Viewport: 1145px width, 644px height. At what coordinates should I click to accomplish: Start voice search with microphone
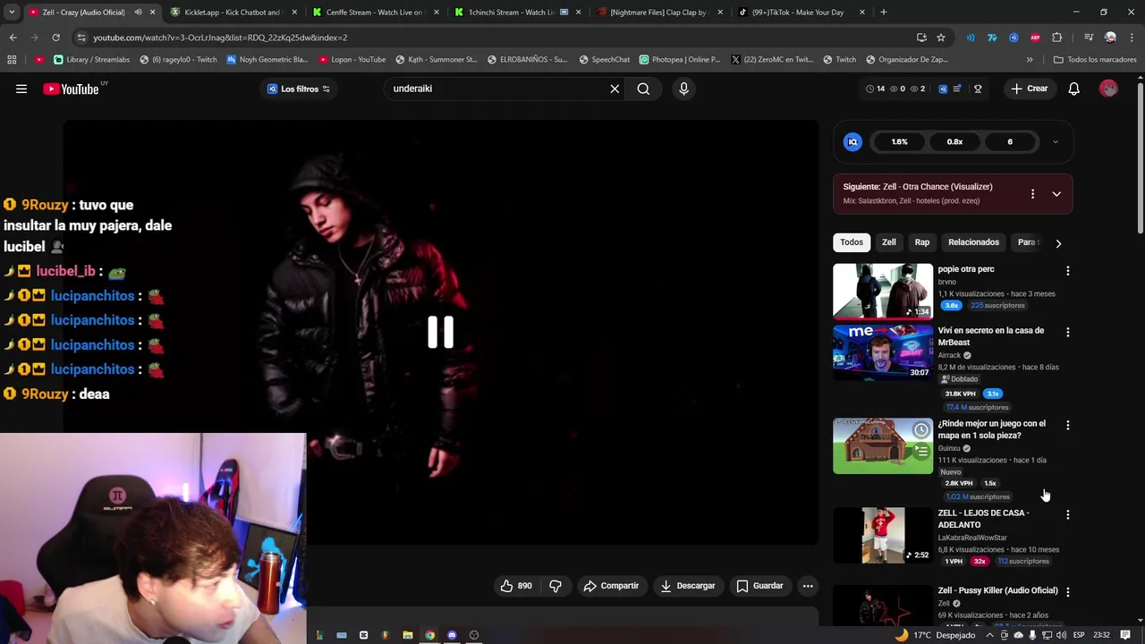tap(683, 89)
